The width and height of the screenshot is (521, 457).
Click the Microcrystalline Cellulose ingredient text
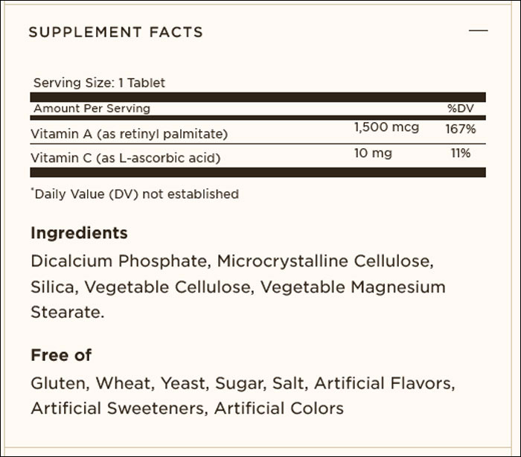(x=325, y=261)
